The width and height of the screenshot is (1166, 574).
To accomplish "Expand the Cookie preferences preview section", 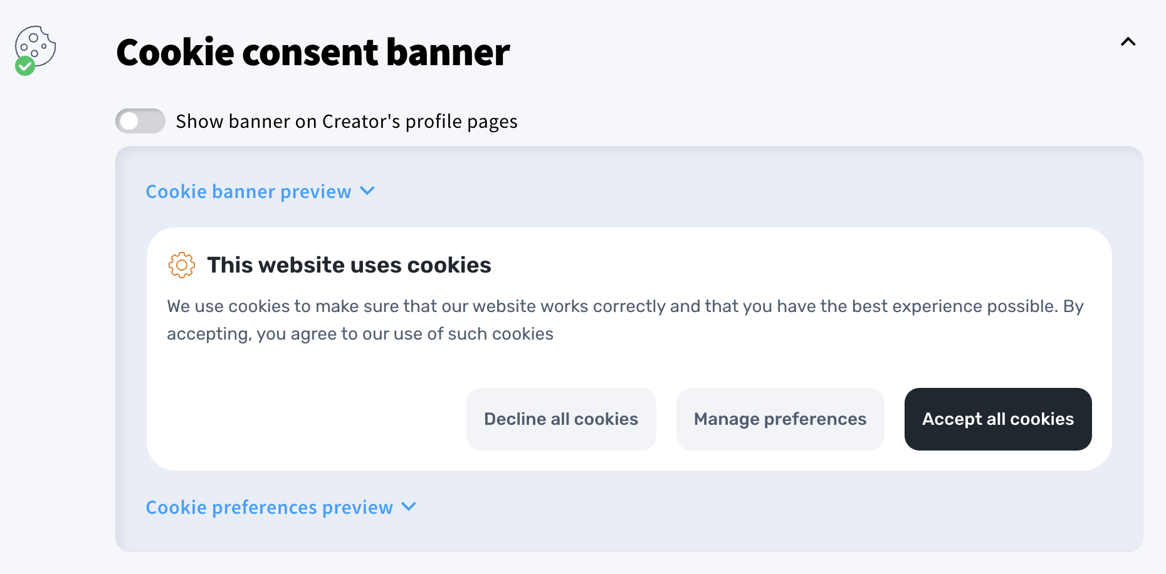I will [270, 507].
